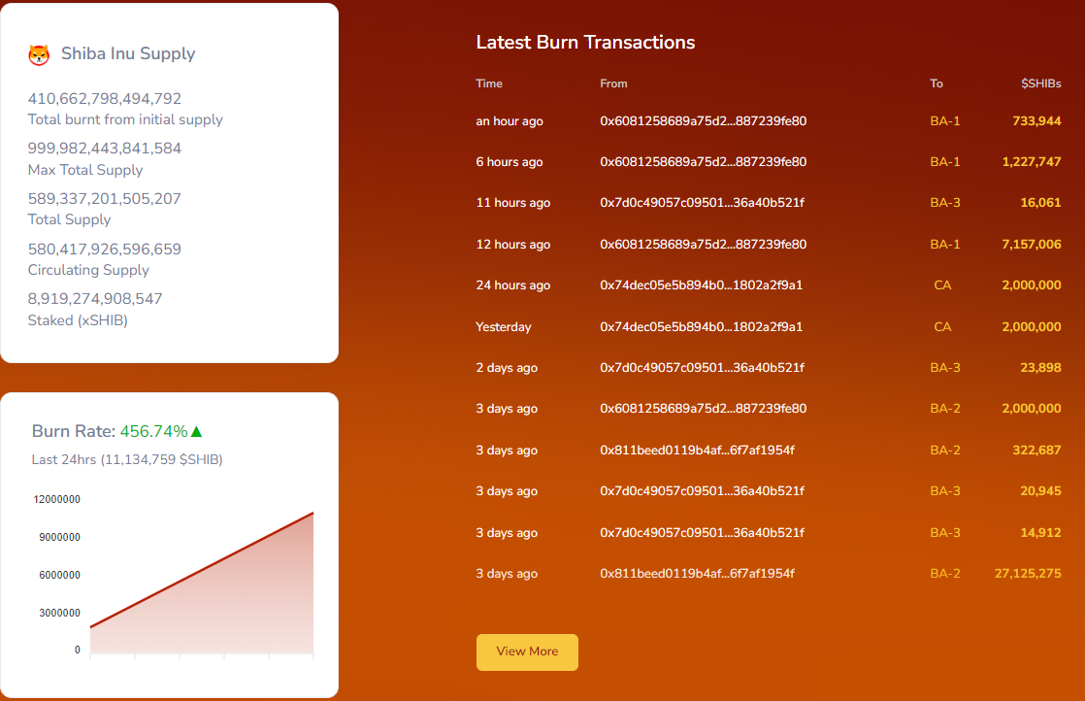Click the From address in the 6 hours ago row
Screen dimensions: 1085x701
pyautogui.click(x=703, y=162)
